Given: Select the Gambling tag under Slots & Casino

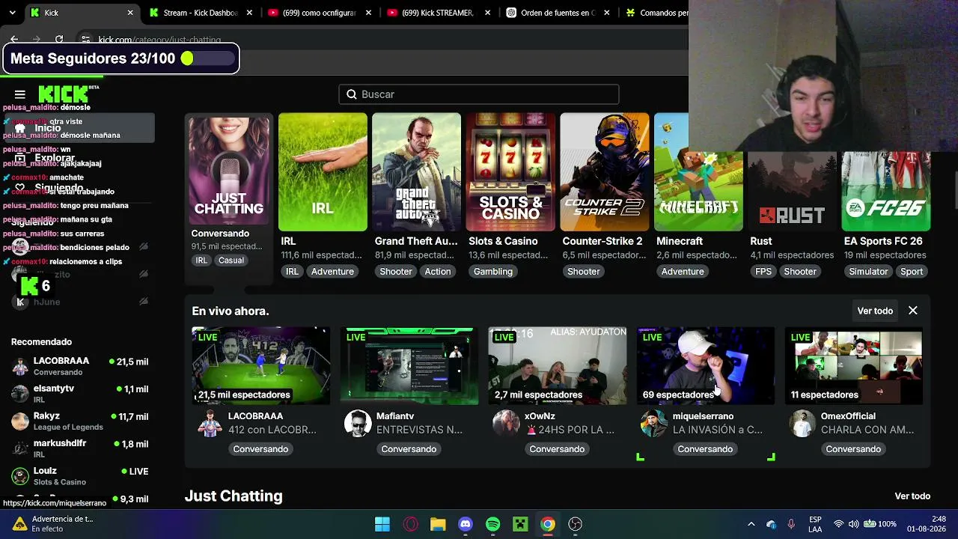Looking at the screenshot, I should click(x=493, y=272).
